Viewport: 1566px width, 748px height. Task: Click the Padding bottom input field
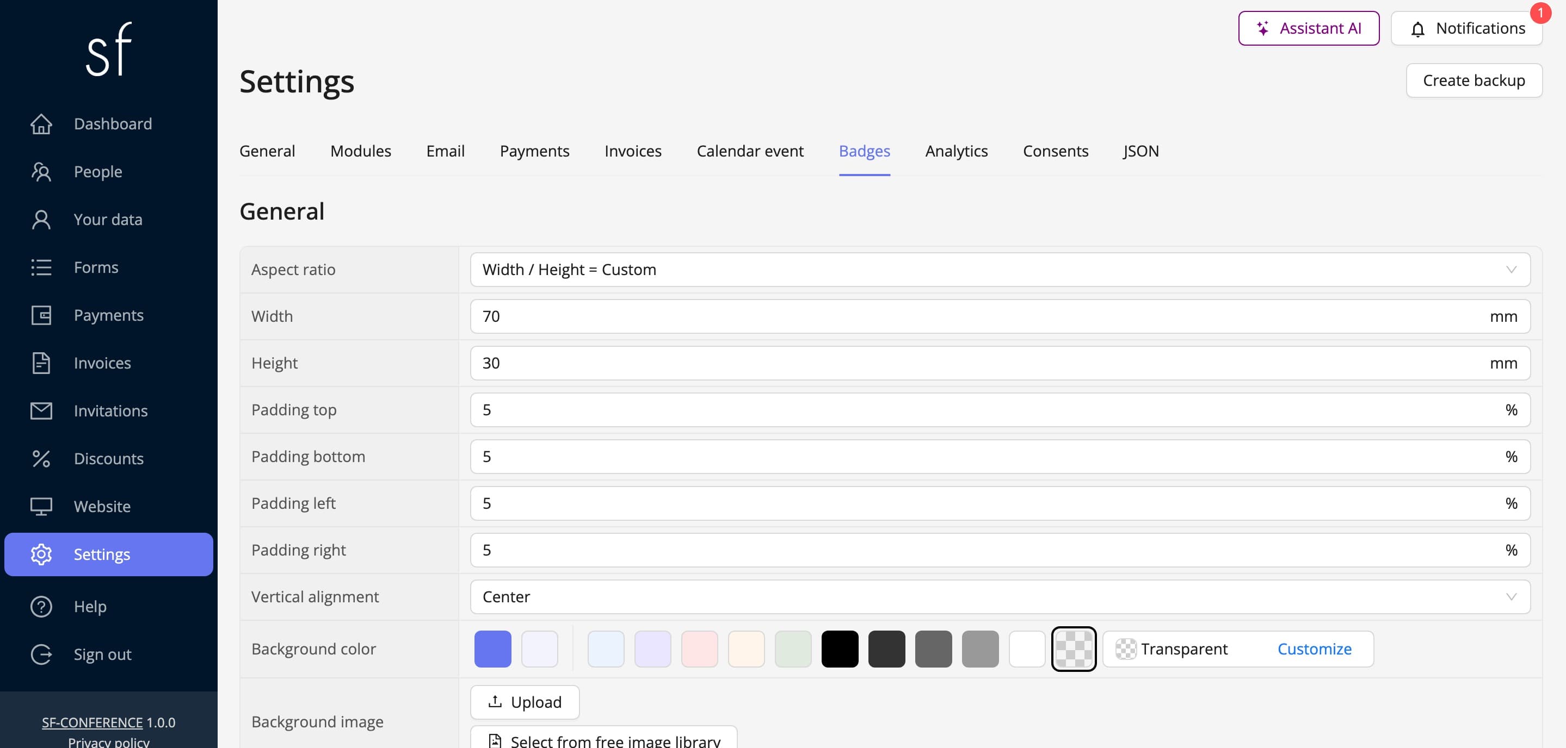[x=1000, y=457]
